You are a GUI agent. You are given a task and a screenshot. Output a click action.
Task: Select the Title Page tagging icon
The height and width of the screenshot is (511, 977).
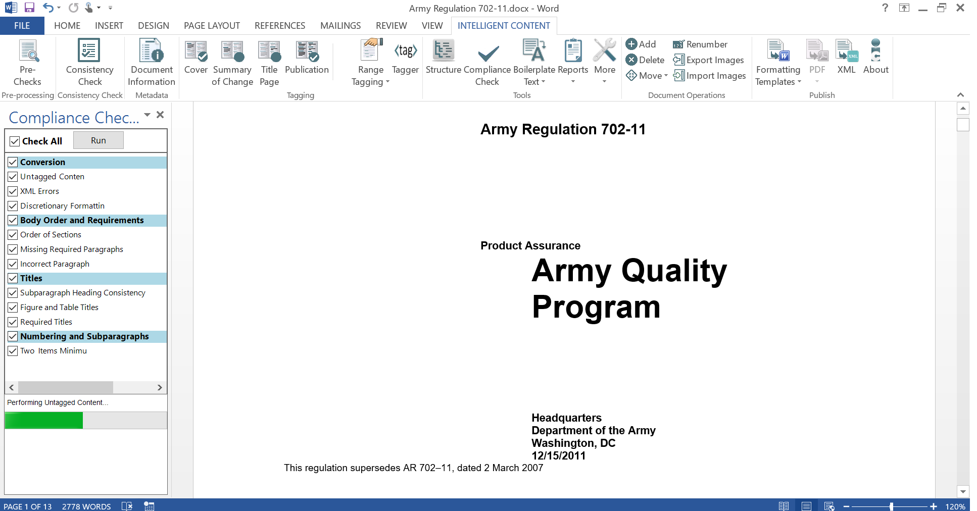click(269, 62)
